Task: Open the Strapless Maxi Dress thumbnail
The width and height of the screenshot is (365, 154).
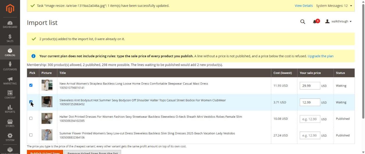Action: 47,85
